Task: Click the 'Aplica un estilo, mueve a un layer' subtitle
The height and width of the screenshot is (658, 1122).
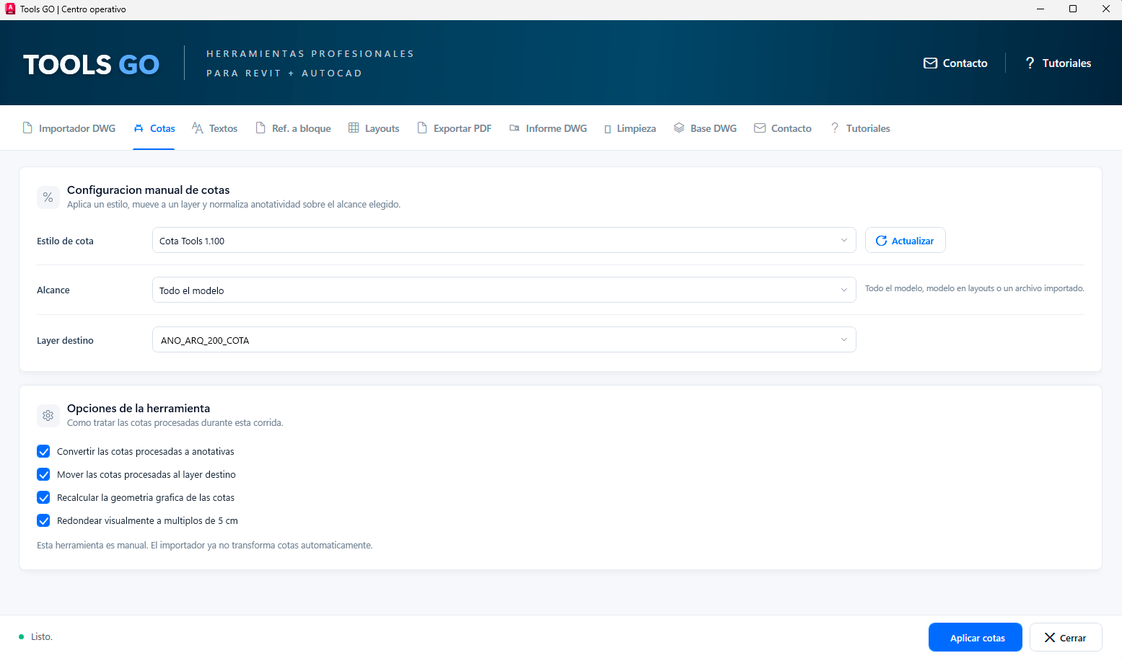Action: [x=234, y=205]
